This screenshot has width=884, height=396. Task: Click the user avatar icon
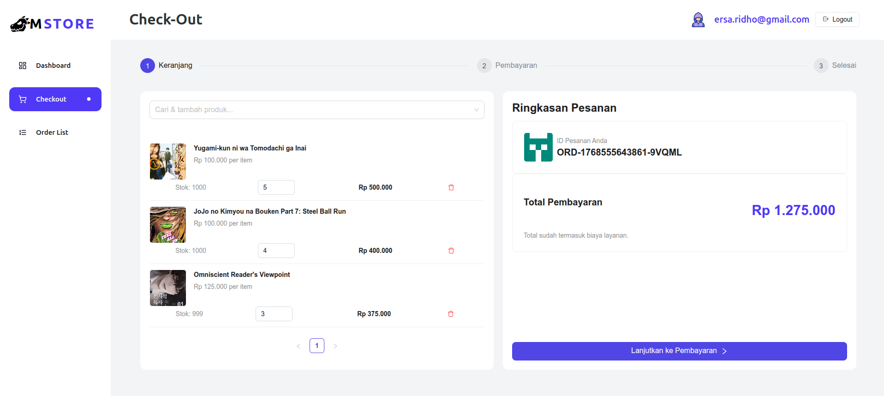[698, 20]
